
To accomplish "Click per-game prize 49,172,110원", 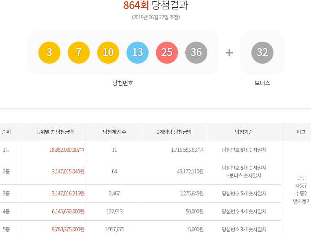I will point(190,171).
